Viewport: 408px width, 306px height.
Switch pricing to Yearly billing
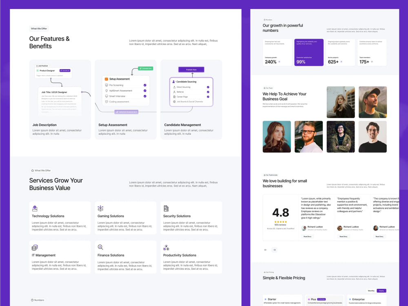pos(381,290)
